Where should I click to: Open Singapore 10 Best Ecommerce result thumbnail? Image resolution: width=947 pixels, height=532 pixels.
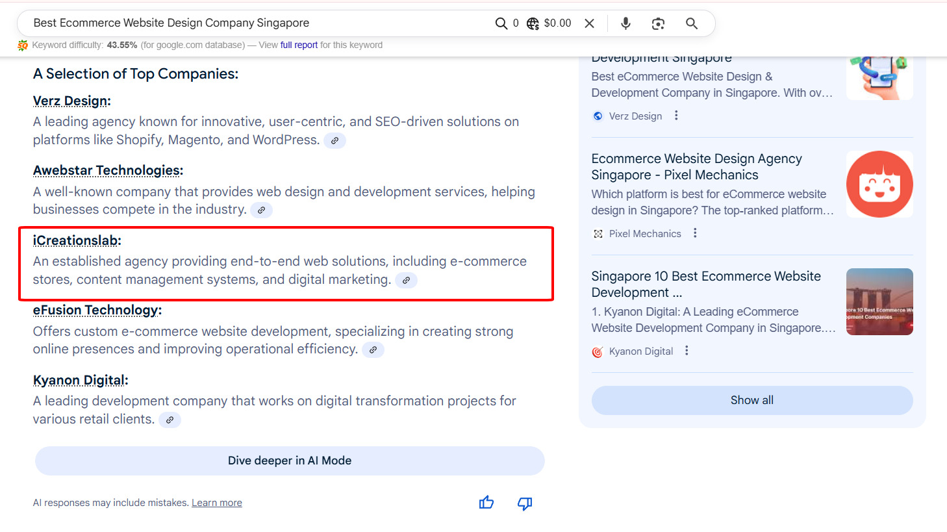pyautogui.click(x=879, y=301)
